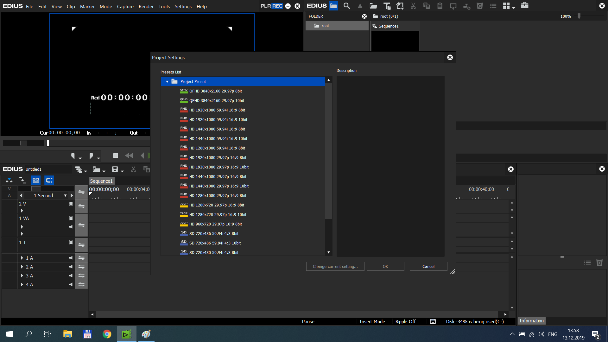Click the New Sequence icon in the timeline toolbar
This screenshot has height=342, width=608.
tap(79, 170)
